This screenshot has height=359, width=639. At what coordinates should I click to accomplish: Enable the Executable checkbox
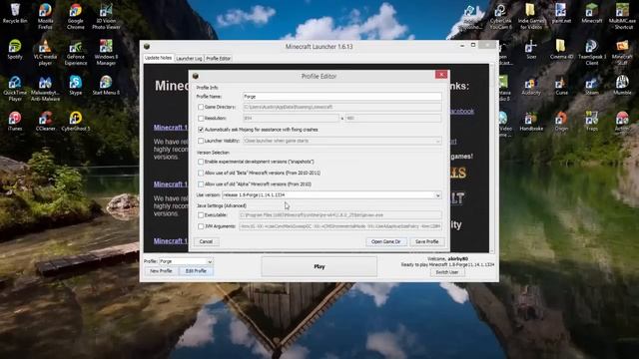pos(201,215)
